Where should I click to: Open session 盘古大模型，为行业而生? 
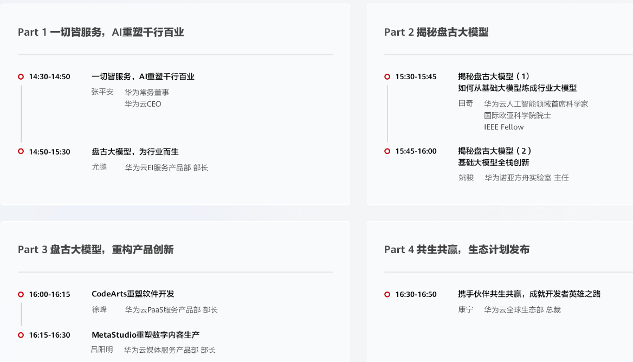click(135, 152)
